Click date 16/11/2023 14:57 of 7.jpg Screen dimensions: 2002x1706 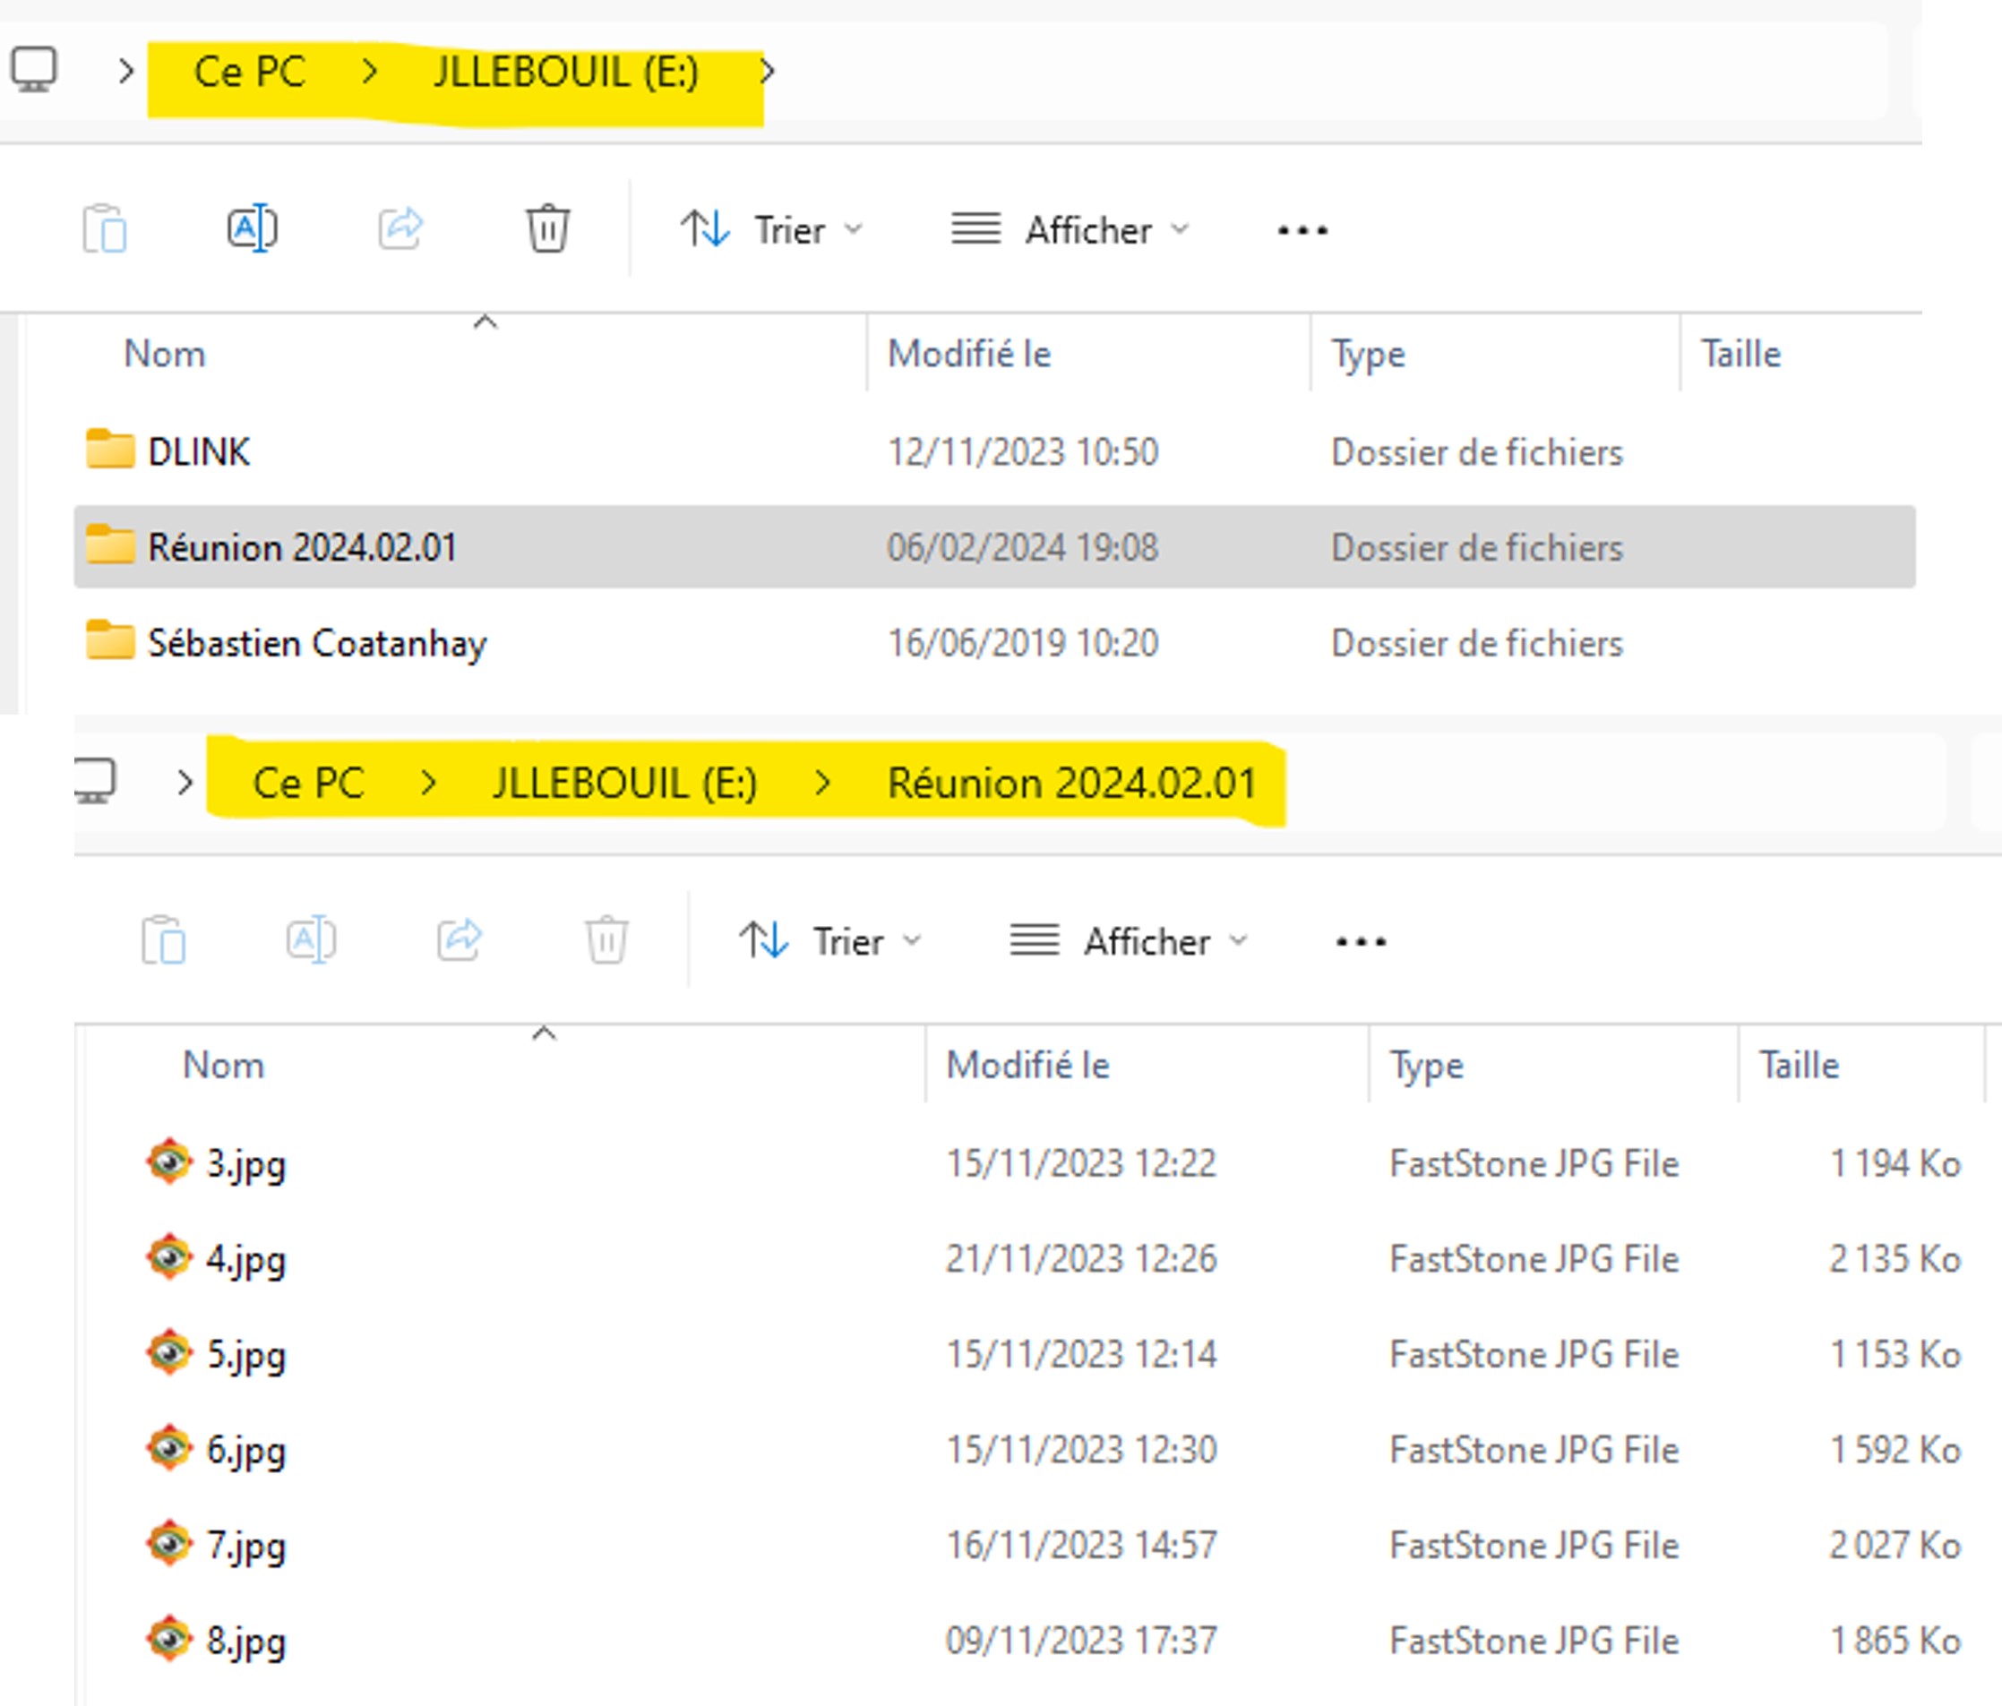1081,1546
